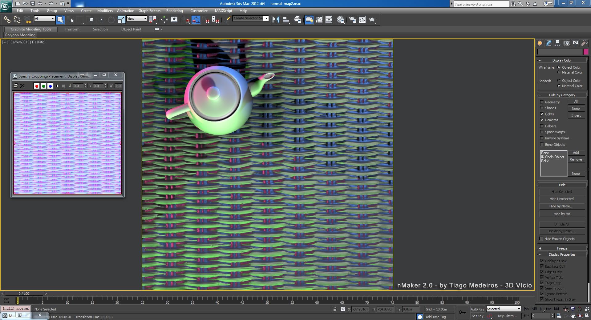
Task: Toggle the selection lock padlock icon
Action: click(335, 309)
